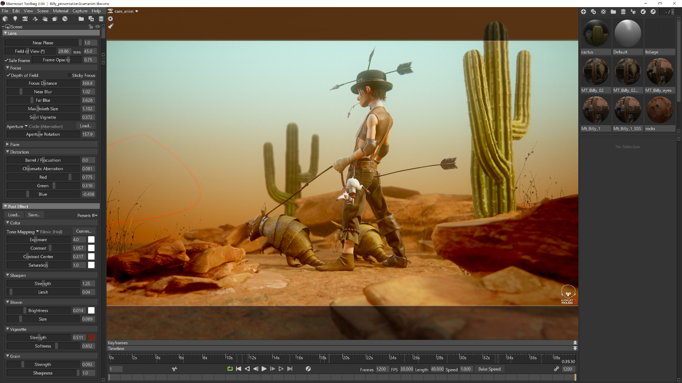
Task: Select the rocks material thumbnail
Action: point(660,110)
